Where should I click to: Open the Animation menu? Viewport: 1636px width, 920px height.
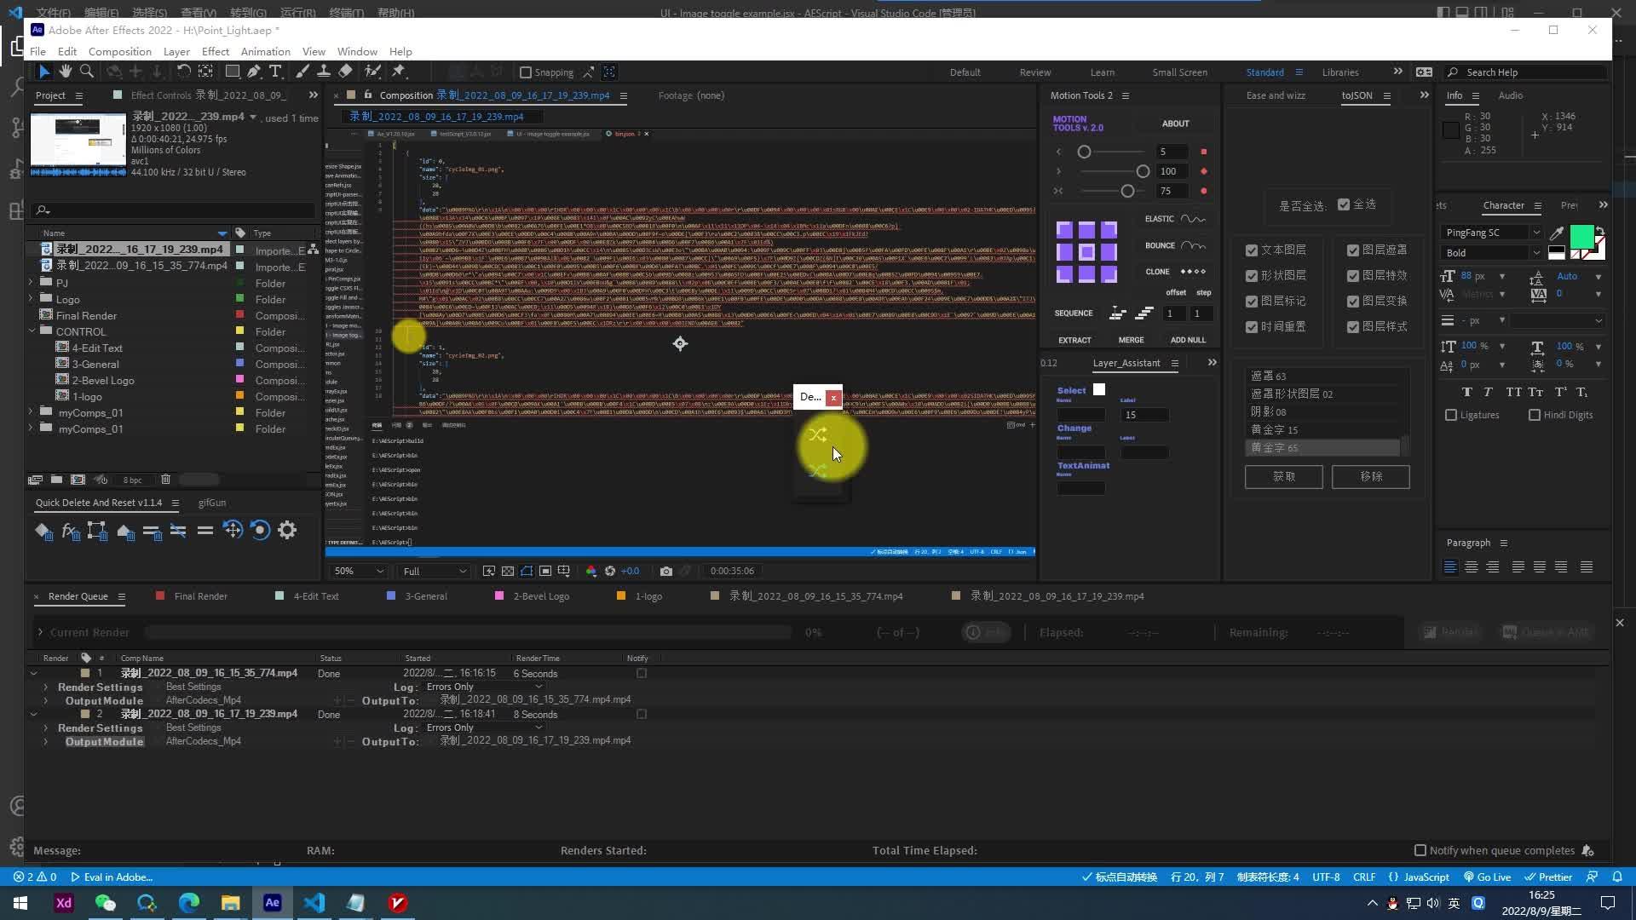(x=265, y=51)
